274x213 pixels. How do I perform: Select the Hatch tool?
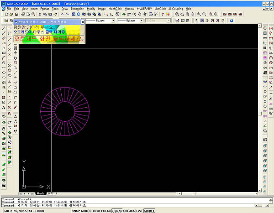coord(4,98)
